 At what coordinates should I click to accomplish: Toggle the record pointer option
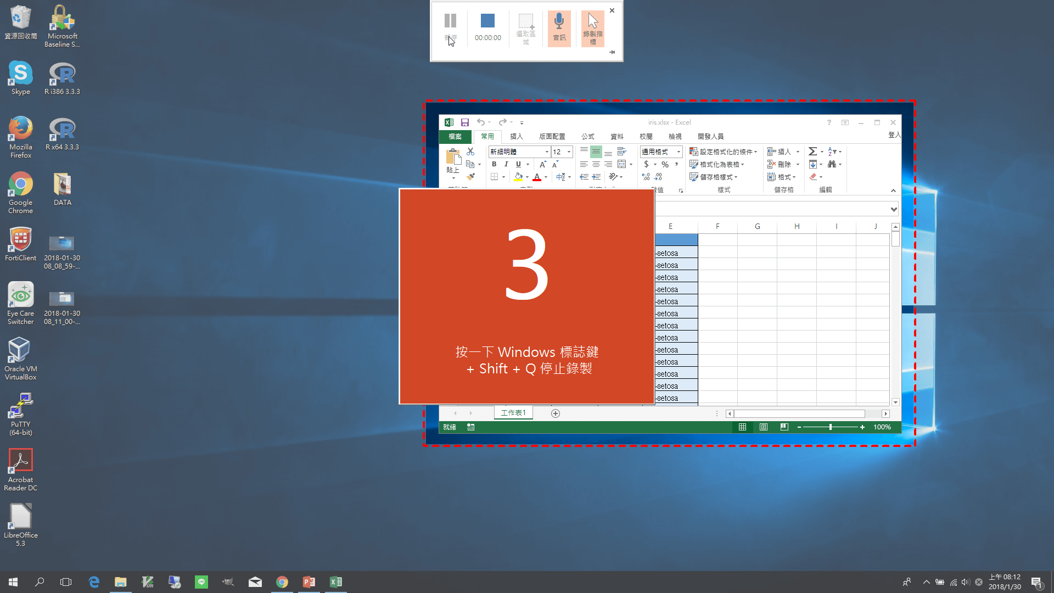592,28
